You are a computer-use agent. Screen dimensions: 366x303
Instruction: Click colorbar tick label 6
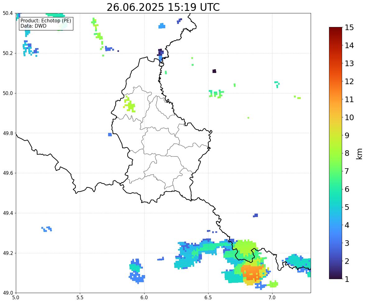tap(347, 189)
